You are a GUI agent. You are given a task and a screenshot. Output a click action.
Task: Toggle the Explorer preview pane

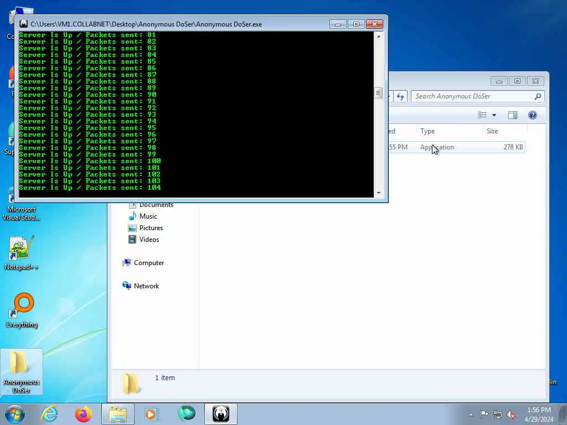coord(513,115)
